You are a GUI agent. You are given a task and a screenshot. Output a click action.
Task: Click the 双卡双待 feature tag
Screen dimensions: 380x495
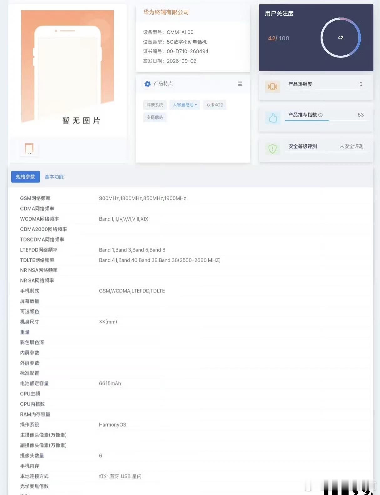click(x=215, y=105)
